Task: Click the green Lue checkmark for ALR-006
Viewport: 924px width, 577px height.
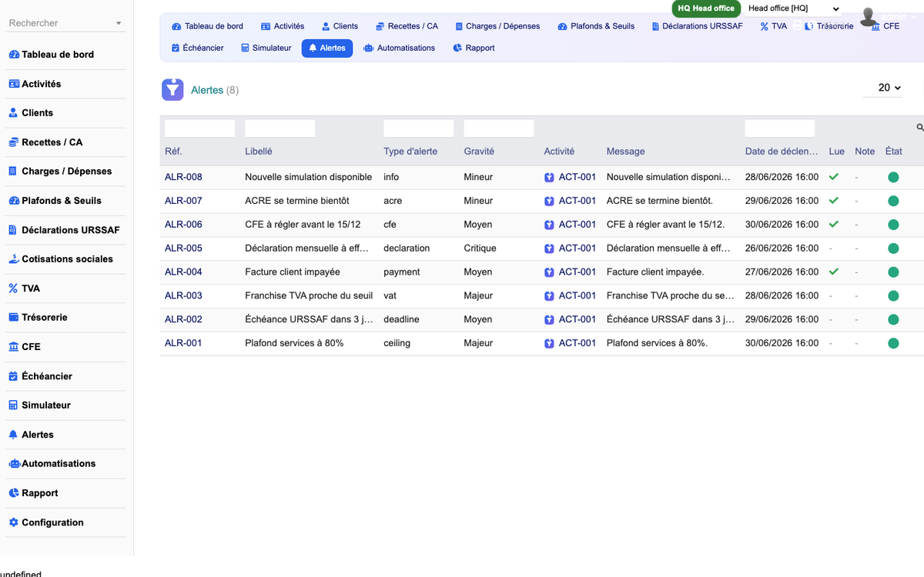Action: 833,225
